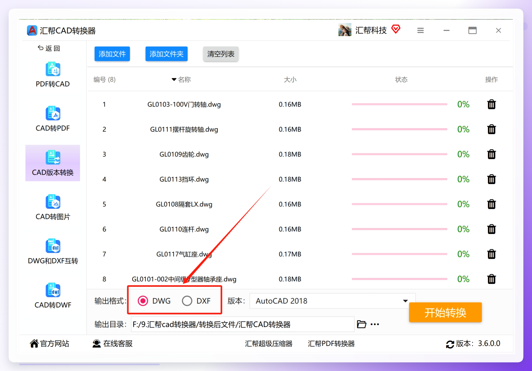Screen dimensions: 532x371
Task: Select the DWG output format radio
Action: pos(143,301)
